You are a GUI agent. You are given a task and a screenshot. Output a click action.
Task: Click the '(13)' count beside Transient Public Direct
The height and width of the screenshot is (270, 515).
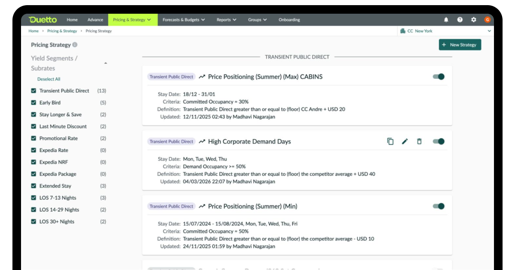[102, 91]
